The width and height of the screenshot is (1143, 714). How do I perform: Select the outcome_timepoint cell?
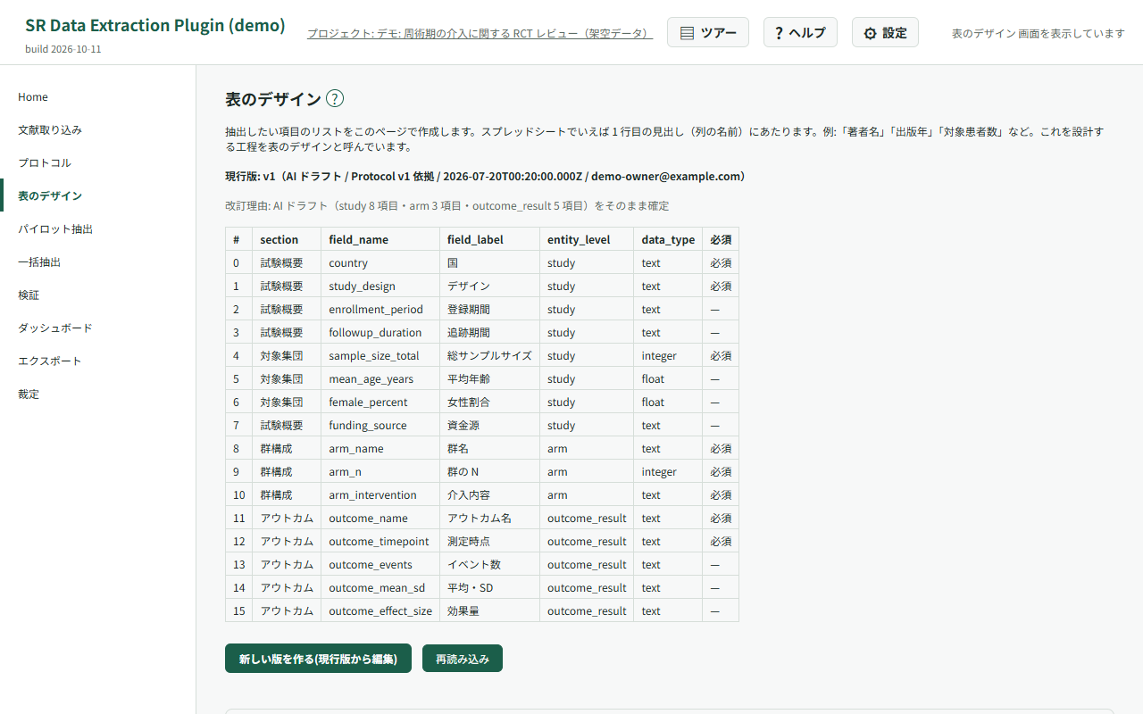pyautogui.click(x=380, y=541)
